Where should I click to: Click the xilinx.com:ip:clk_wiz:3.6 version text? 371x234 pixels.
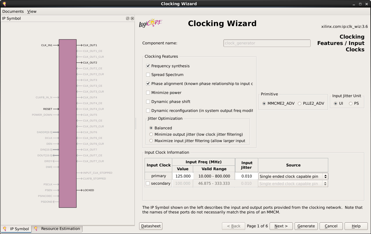(x=345, y=26)
